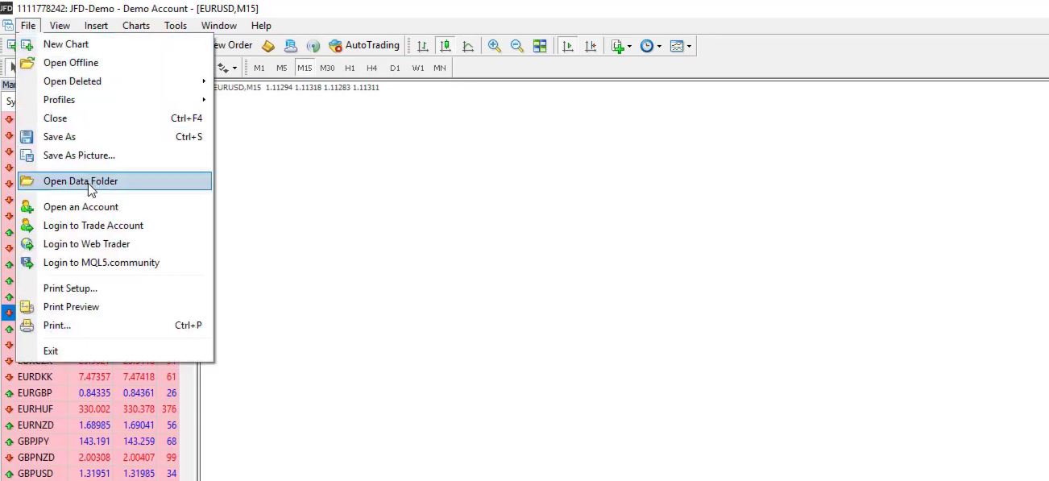The image size is (1049, 481).
Task: Select the GBPUSD symbol row
Action: [x=35, y=474]
